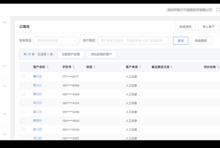This screenshot has height=148, width=220.
Task: Click phone number 177****2077
Action: click(70, 77)
